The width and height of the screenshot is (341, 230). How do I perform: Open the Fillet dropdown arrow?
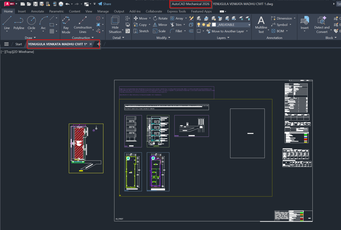point(185,31)
